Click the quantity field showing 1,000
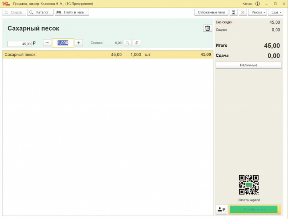Screen dimensions: 288x219 63,43
